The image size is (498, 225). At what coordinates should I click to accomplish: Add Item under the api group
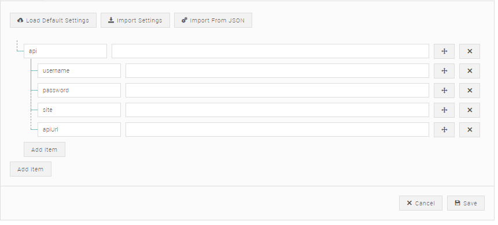(45, 149)
